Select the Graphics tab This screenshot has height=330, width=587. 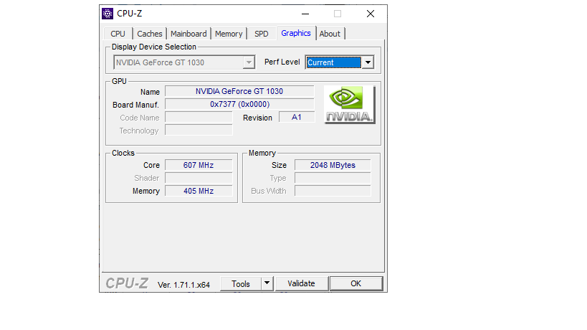pyautogui.click(x=296, y=33)
